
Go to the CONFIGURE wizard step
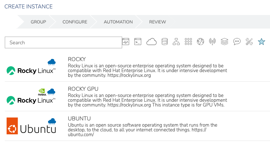pos(75,22)
